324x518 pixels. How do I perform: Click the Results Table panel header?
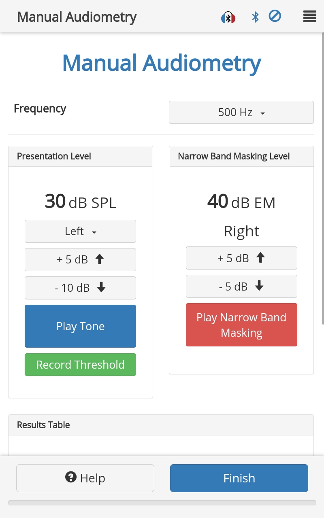pyautogui.click(x=161, y=425)
